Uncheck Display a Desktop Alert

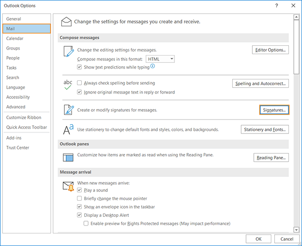pos(79,215)
